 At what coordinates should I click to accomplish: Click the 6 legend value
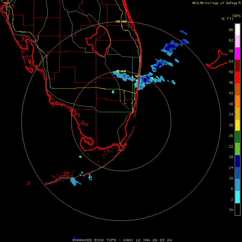point(232,189)
